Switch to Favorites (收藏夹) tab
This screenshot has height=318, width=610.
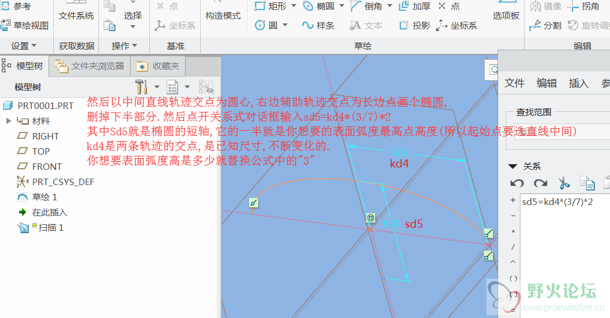click(158, 66)
